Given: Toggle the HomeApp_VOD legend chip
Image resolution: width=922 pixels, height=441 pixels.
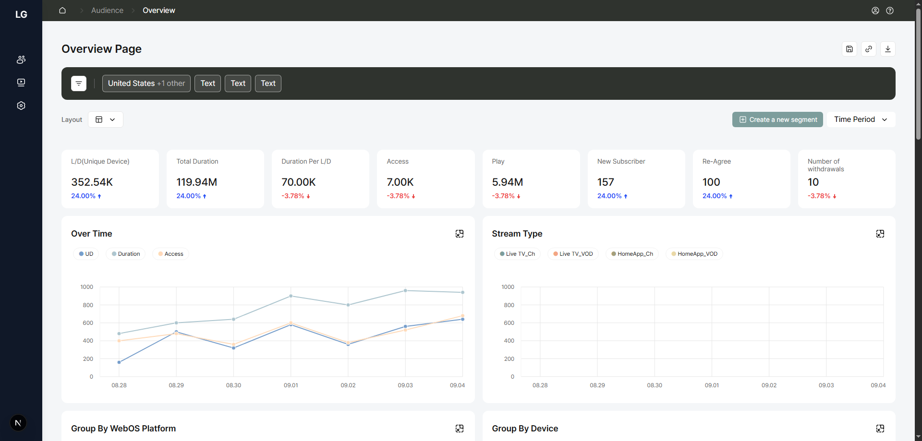Looking at the screenshot, I should pos(694,254).
